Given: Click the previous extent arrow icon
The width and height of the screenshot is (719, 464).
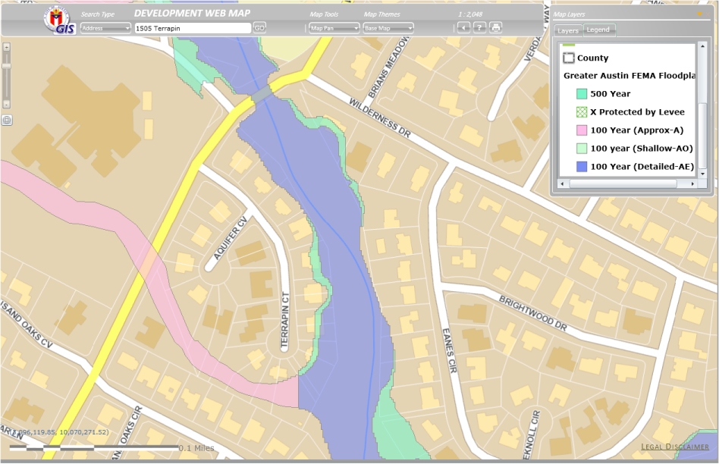Looking at the screenshot, I should (x=463, y=27).
